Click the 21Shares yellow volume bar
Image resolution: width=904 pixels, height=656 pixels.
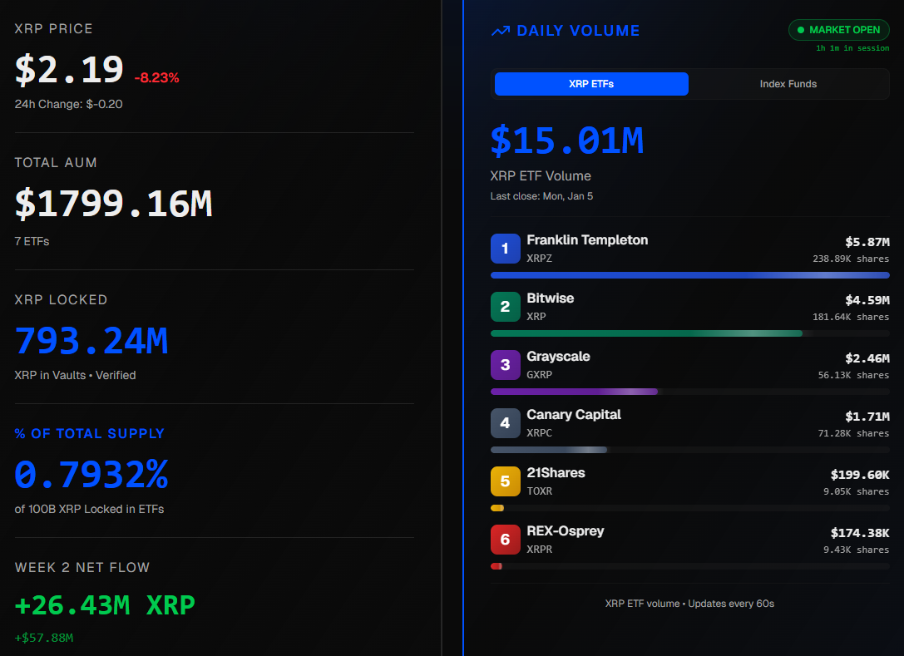pos(497,509)
